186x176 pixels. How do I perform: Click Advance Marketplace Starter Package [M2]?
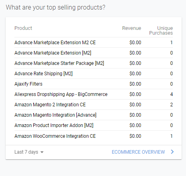pyautogui.click(x=59, y=63)
